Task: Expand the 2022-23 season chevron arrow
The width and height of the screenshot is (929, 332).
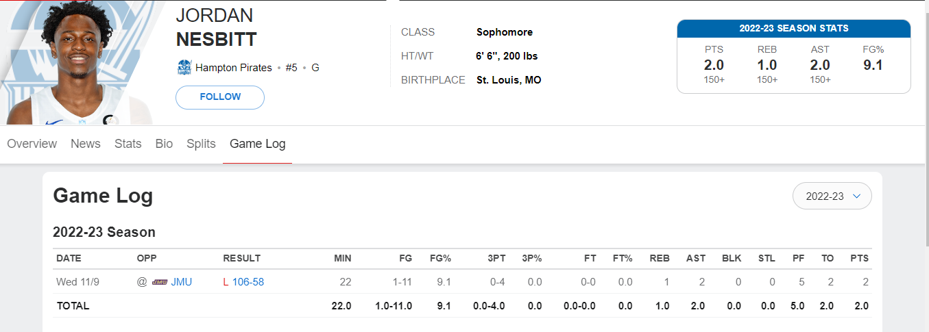Action: [x=856, y=196]
